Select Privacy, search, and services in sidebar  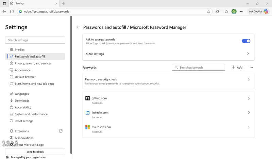point(33,63)
